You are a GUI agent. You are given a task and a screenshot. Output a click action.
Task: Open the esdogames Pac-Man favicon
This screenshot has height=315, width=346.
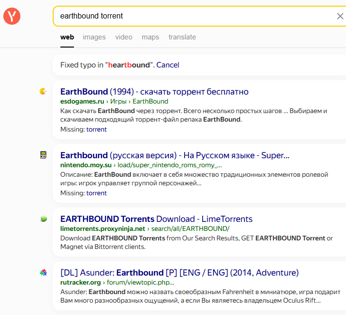[x=43, y=91]
